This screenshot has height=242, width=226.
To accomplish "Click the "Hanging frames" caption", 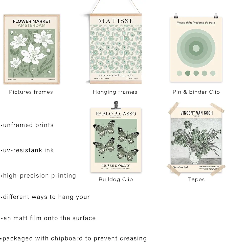I will [115, 92].
